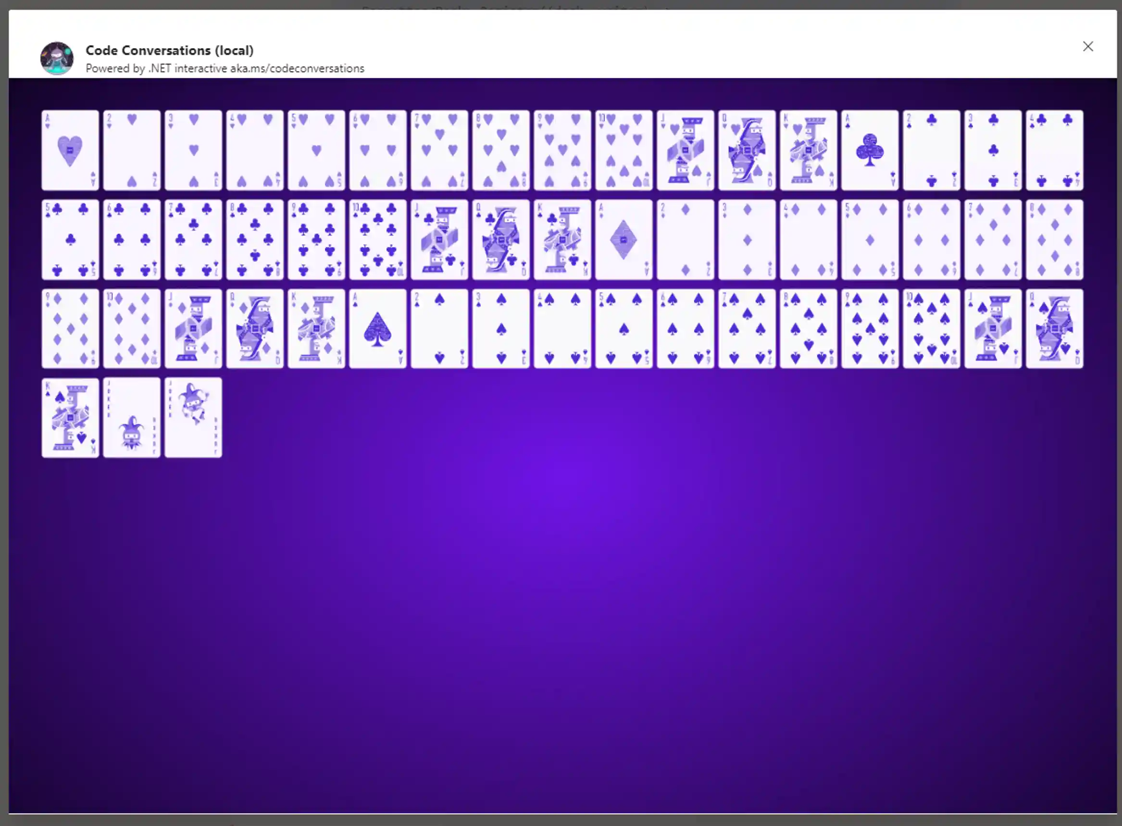
Task: Select the Ace of Clubs card
Action: pyautogui.click(x=870, y=150)
